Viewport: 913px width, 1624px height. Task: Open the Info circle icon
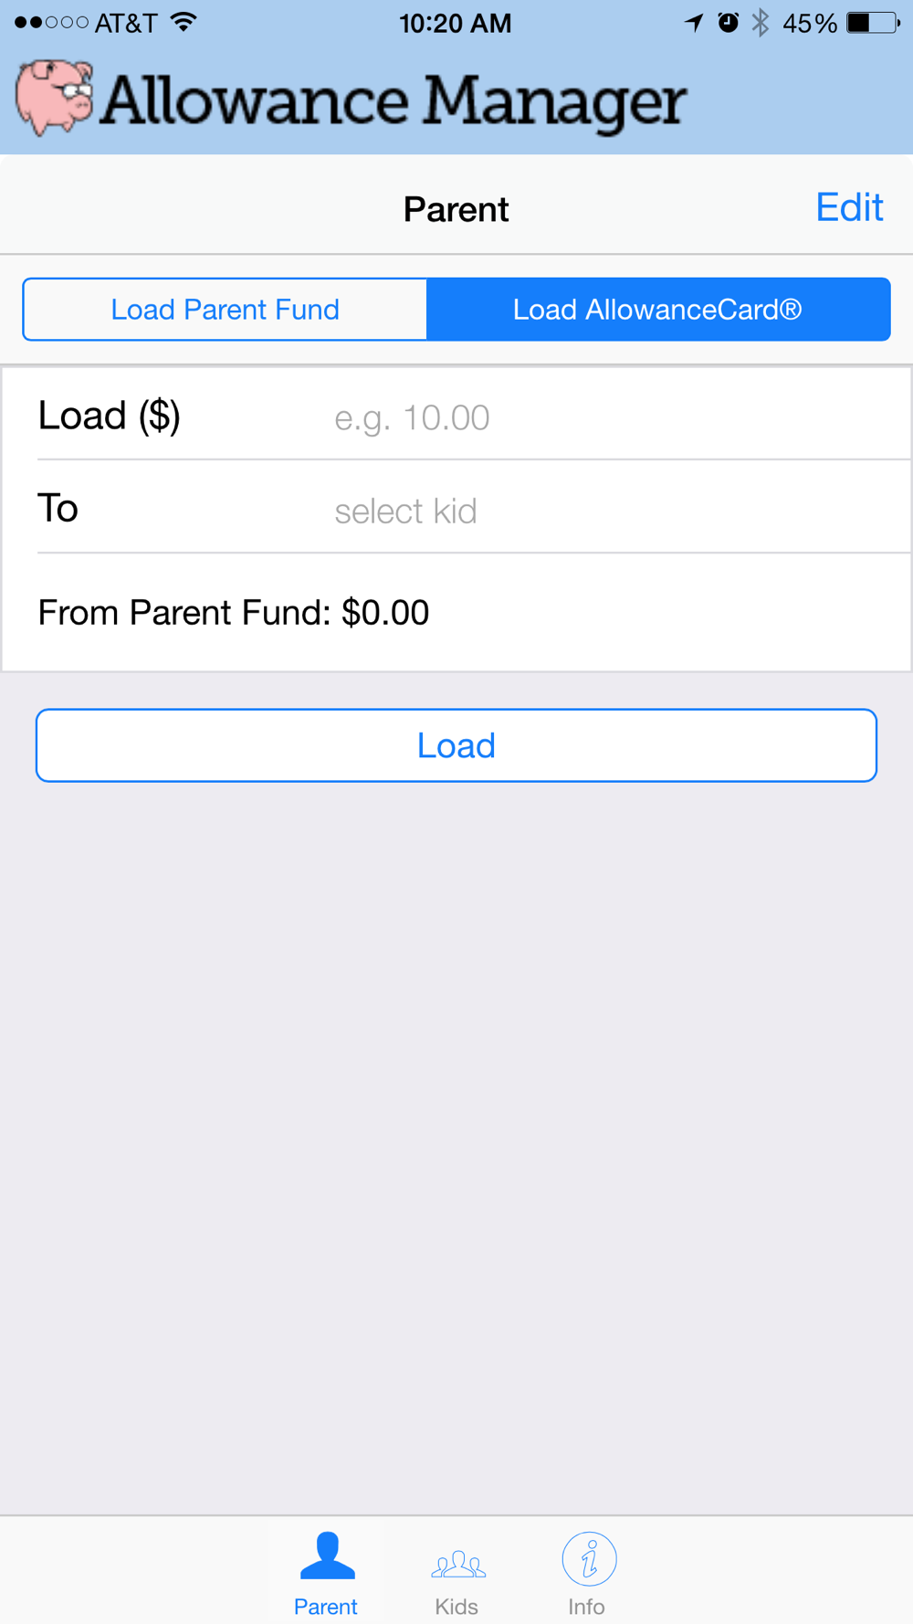coord(589,1558)
